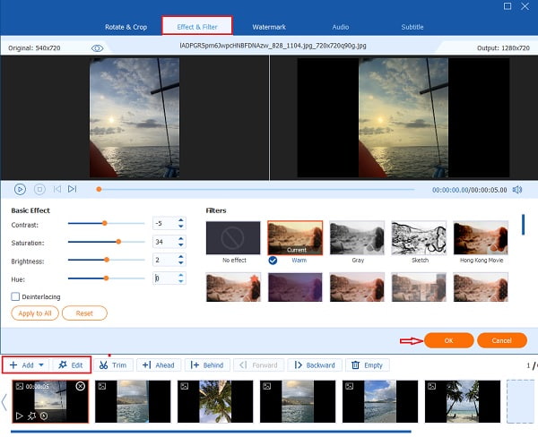Open the Watermark tab
Image resolution: width=538 pixels, height=437 pixels.
pyautogui.click(x=269, y=27)
